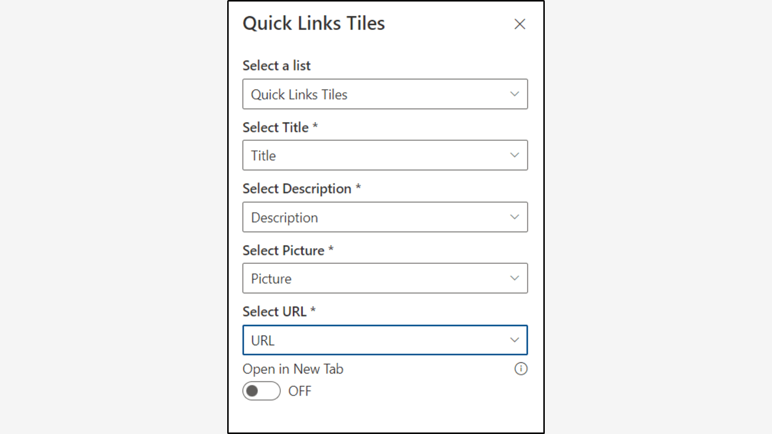Open the Select Picture dropdown chevron
This screenshot has width=772, height=434.
(x=514, y=278)
